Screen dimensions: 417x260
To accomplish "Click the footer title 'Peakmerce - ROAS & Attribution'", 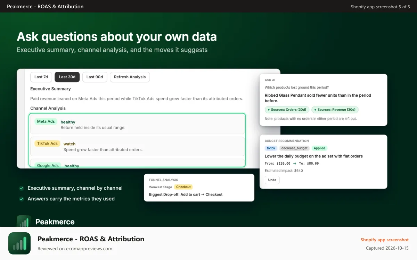I will point(91,239).
